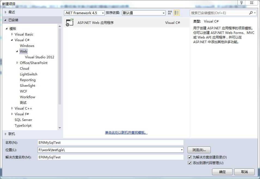The width and height of the screenshot is (260, 179).
Task: Open the search options dropdown arrow
Action: pyautogui.click(x=255, y=13)
